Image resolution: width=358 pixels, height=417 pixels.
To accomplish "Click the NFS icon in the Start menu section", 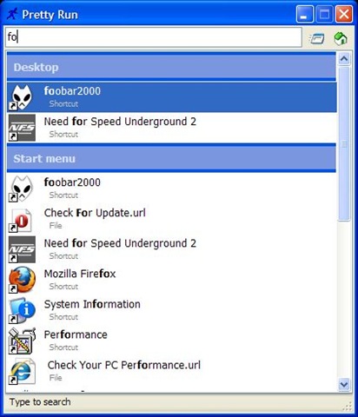I will click(x=22, y=249).
